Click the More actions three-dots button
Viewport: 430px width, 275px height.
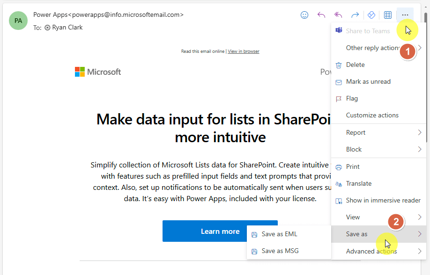405,15
